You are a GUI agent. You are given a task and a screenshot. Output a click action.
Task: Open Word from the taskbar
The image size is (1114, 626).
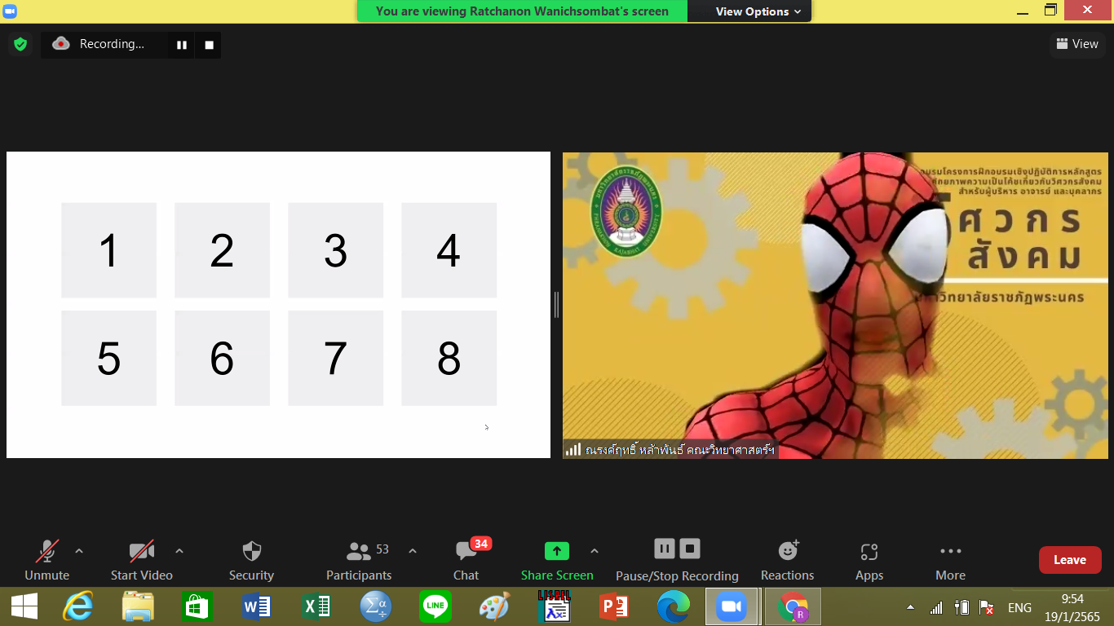pos(257,606)
